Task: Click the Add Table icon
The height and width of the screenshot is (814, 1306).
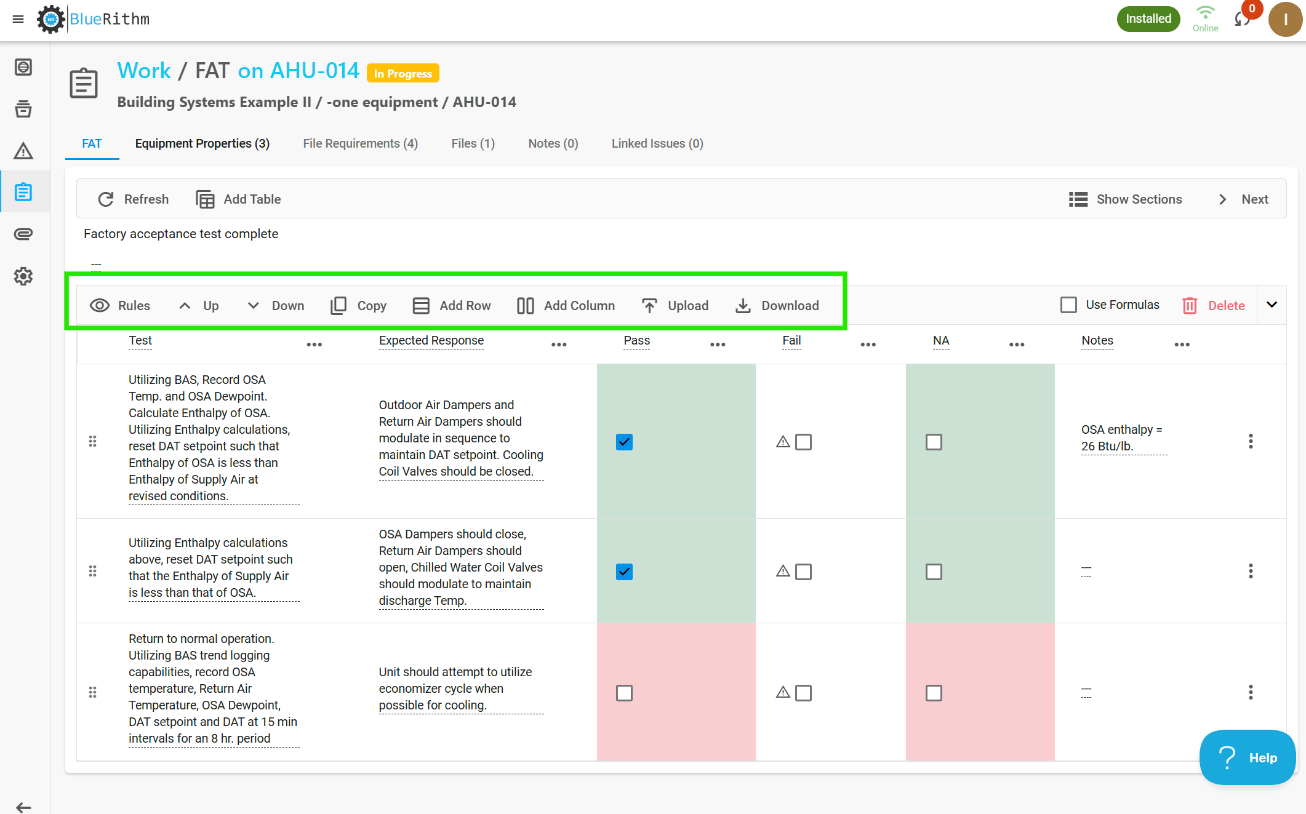Action: tap(205, 199)
